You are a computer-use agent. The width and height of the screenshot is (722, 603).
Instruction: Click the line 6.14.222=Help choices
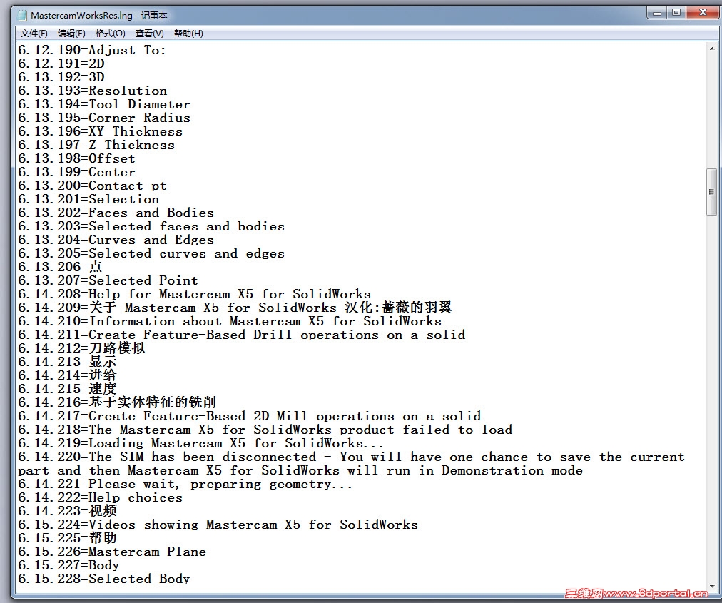(x=101, y=497)
